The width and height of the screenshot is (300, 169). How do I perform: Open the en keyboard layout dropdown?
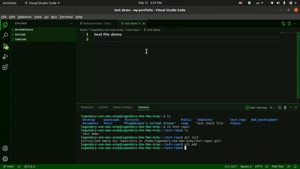click(x=260, y=3)
